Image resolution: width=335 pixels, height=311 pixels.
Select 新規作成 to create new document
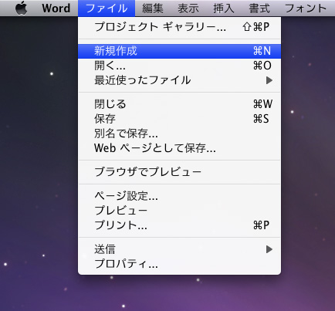pyautogui.click(x=179, y=51)
